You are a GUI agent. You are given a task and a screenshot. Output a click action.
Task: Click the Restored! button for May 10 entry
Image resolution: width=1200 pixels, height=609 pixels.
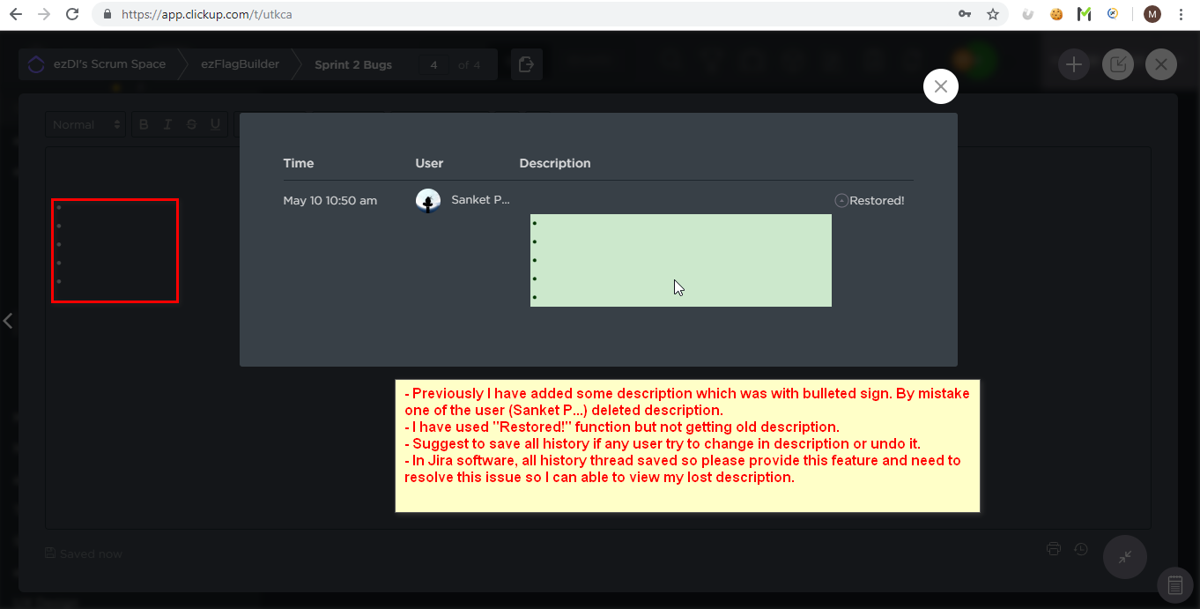(x=870, y=201)
